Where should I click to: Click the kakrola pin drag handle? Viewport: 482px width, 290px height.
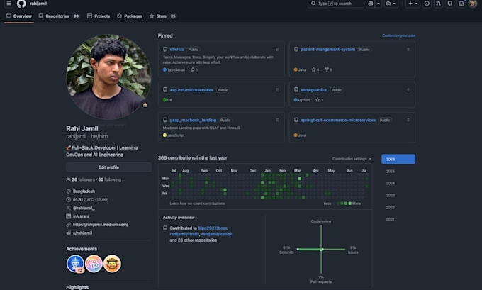point(277,50)
